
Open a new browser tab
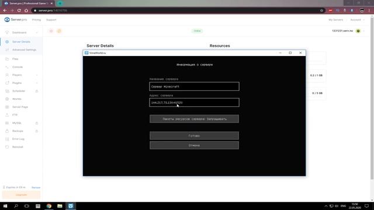click(60, 3)
